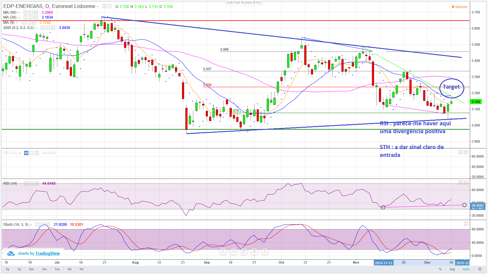Reset chart view with the circular arrow
489x277 pixels.
click(244, 251)
